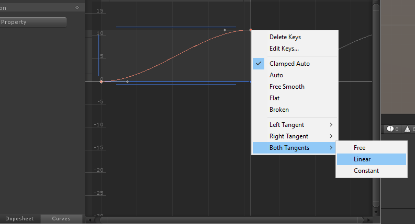Click the left tangent handle of the peak keyframe
The image size is (415, 224).
click(225, 30)
